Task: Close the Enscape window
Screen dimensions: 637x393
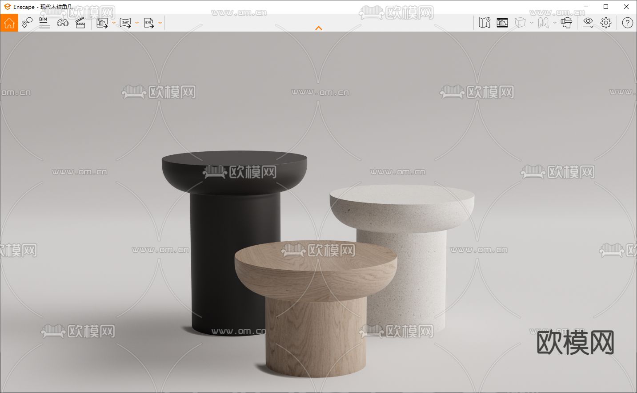Action: pyautogui.click(x=626, y=7)
